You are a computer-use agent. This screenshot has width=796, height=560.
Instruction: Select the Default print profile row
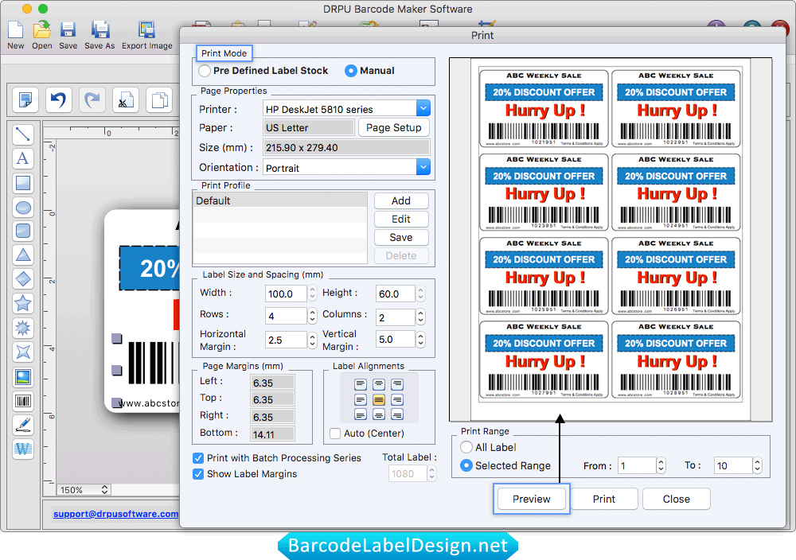tap(280, 200)
